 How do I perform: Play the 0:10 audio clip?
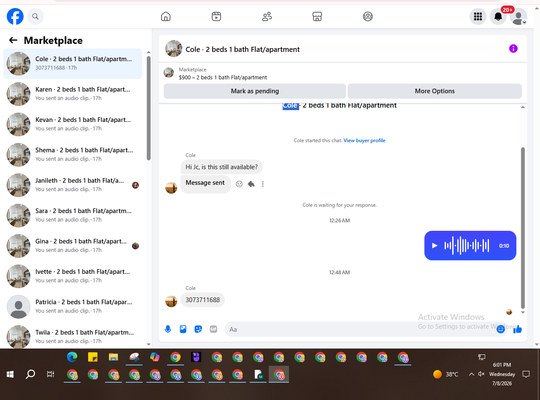(435, 246)
